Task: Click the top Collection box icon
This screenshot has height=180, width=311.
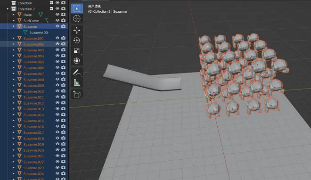Action: tap(14, 3)
